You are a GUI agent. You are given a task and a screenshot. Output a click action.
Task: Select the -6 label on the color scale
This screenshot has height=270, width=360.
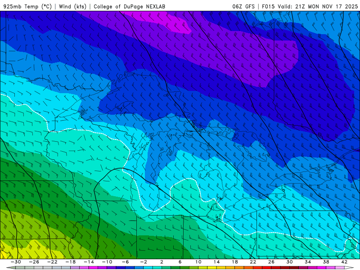click(x=126, y=262)
